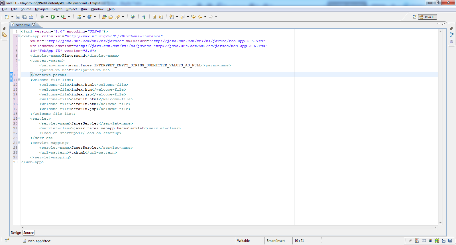Toggle the icon just left of Next Annotation
The height and width of the screenshot is (245, 456).
coord(161,17)
